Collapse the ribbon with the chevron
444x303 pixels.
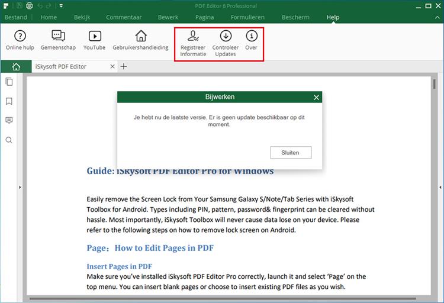pyautogui.click(x=437, y=17)
